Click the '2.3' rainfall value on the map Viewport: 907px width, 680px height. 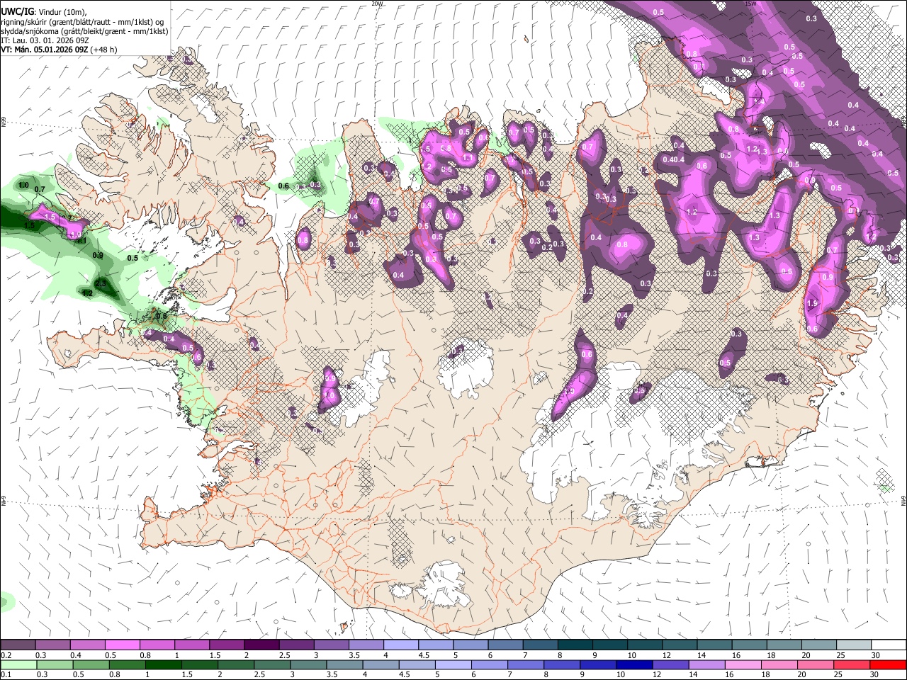click(x=101, y=283)
